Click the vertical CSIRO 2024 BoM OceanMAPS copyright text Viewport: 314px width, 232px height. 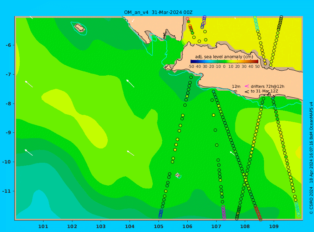pos(311,158)
